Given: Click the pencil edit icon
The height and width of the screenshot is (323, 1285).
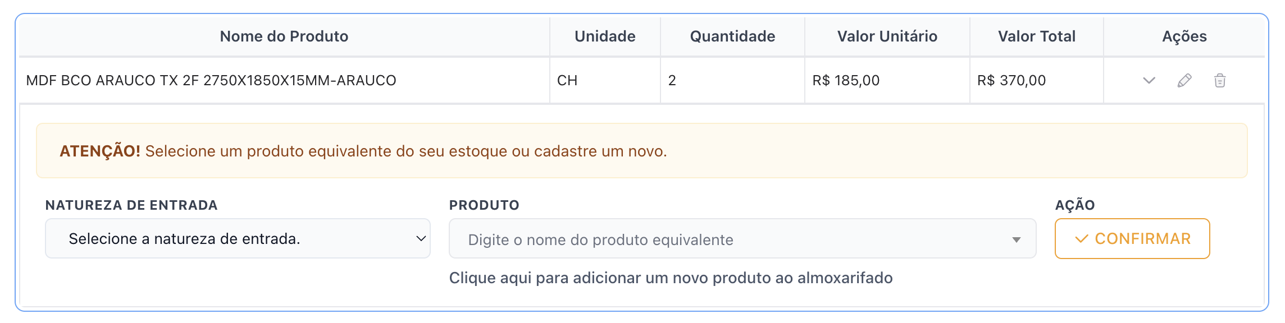Looking at the screenshot, I should 1184,81.
